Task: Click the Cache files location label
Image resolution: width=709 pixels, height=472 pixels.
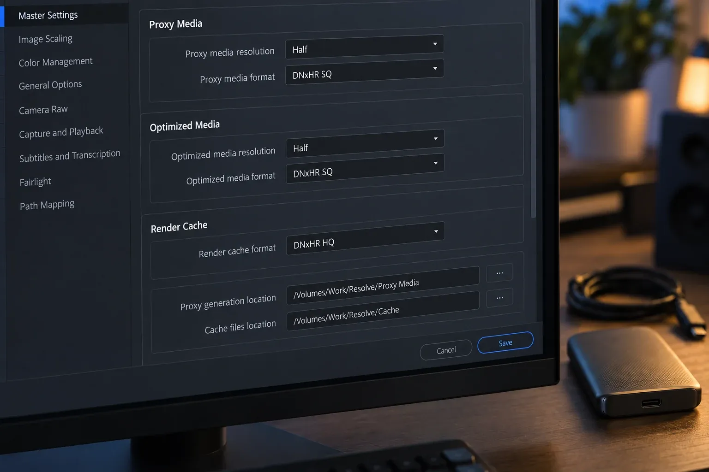Action: [240, 327]
